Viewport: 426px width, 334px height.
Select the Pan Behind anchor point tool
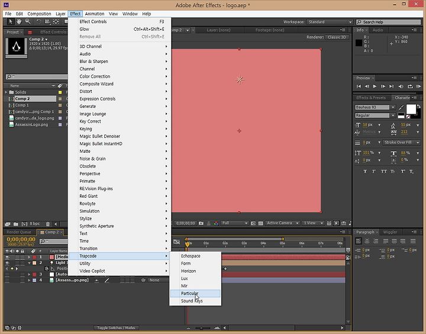point(56,21)
